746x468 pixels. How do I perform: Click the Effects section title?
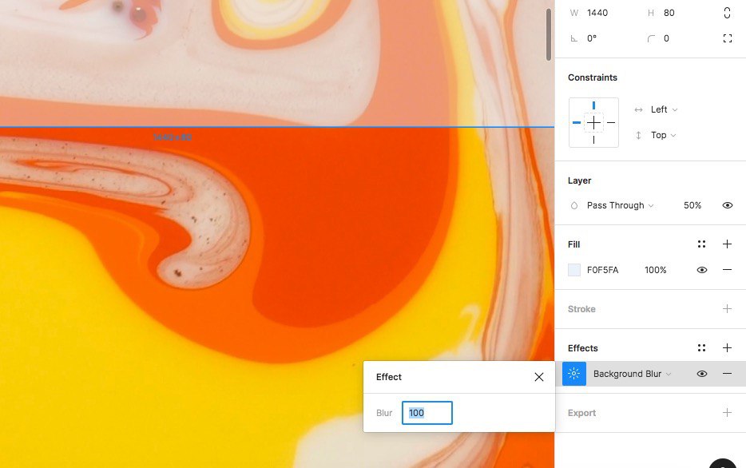[582, 347]
